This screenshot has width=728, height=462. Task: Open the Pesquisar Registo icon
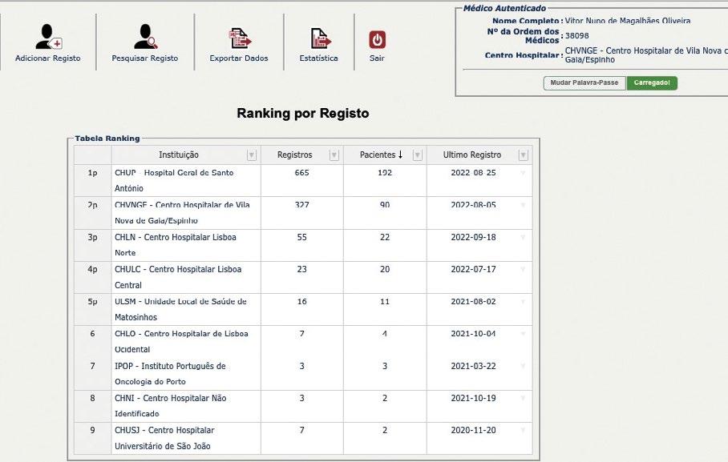click(x=145, y=37)
